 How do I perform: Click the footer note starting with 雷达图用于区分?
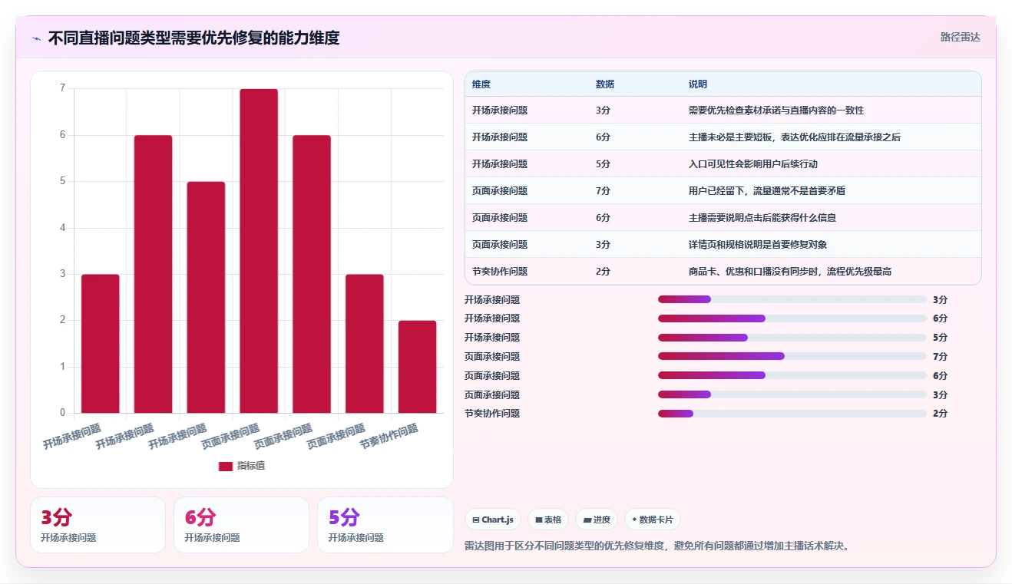click(657, 546)
